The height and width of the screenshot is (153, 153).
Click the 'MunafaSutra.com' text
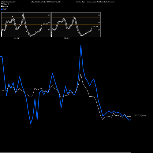pyautogui.click(x=107, y=2)
